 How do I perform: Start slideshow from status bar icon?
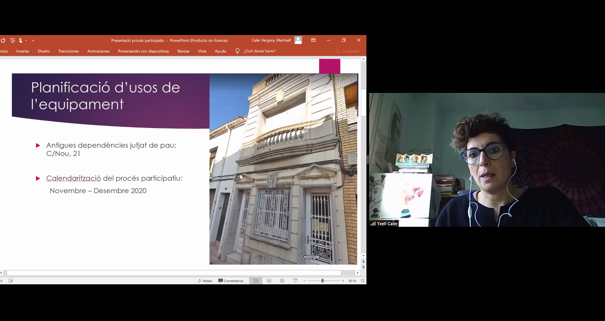pos(295,281)
